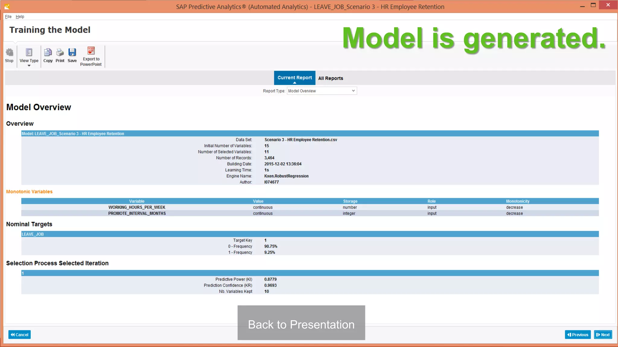Select the Model LEAVE_JOB header row

coord(310,133)
